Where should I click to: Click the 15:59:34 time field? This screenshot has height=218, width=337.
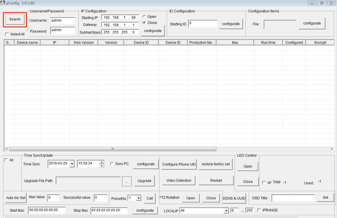click(x=88, y=163)
